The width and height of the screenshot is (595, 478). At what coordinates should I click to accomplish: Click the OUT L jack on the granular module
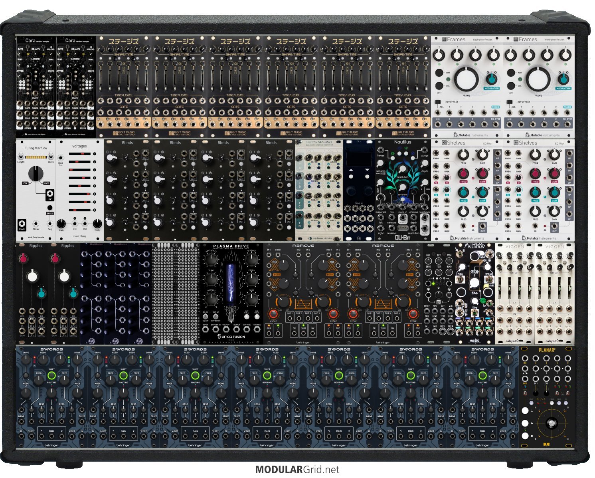click(443, 331)
